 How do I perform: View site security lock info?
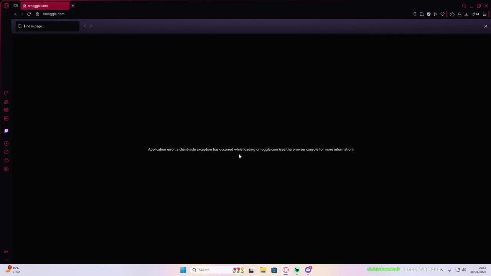[37, 14]
